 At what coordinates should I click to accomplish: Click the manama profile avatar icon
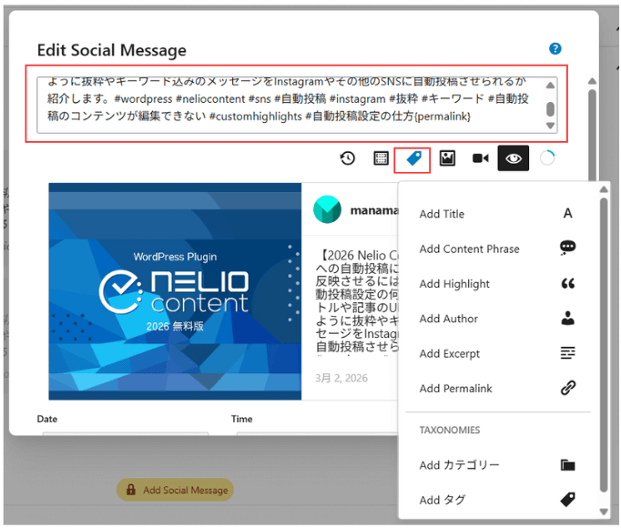[327, 209]
